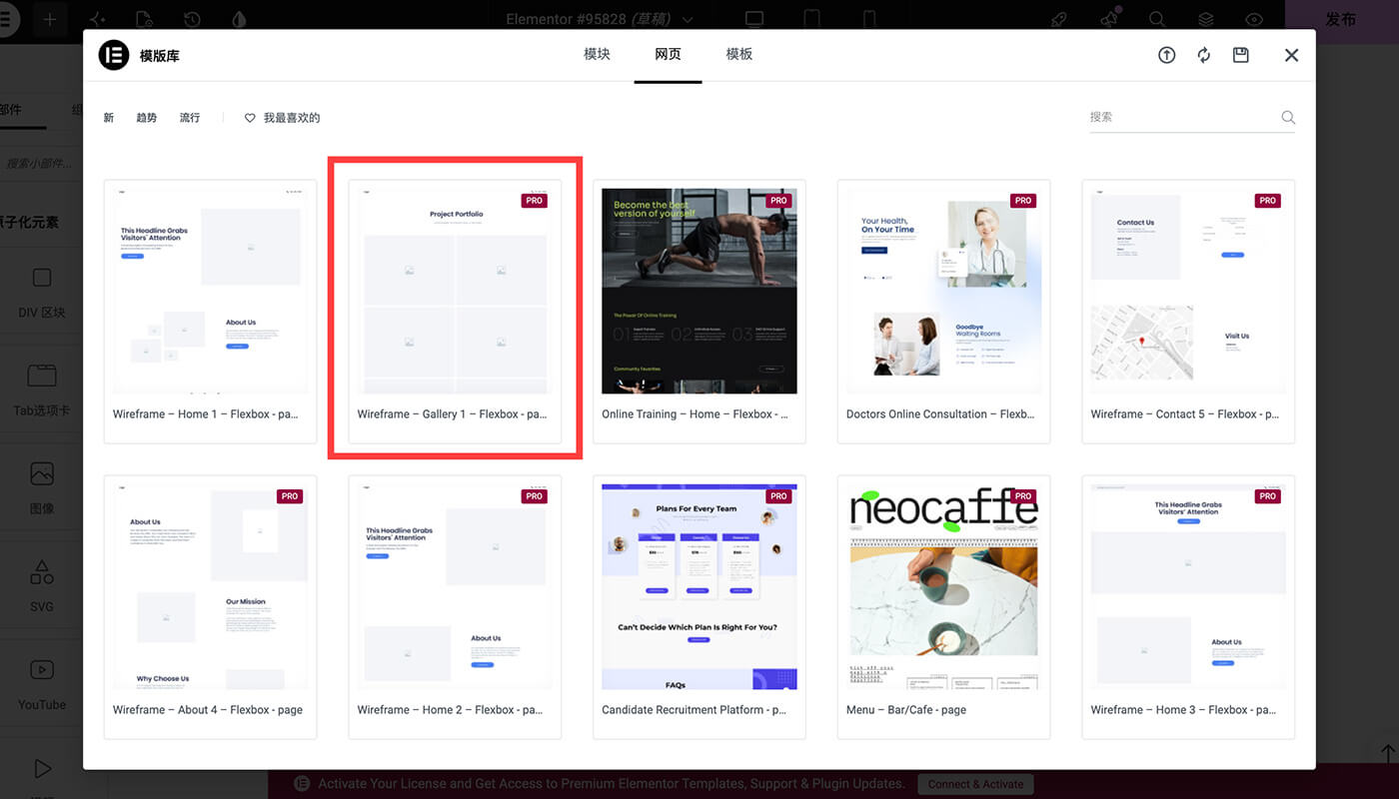
Task: Click the PRO badge on Online Training
Action: tap(779, 201)
